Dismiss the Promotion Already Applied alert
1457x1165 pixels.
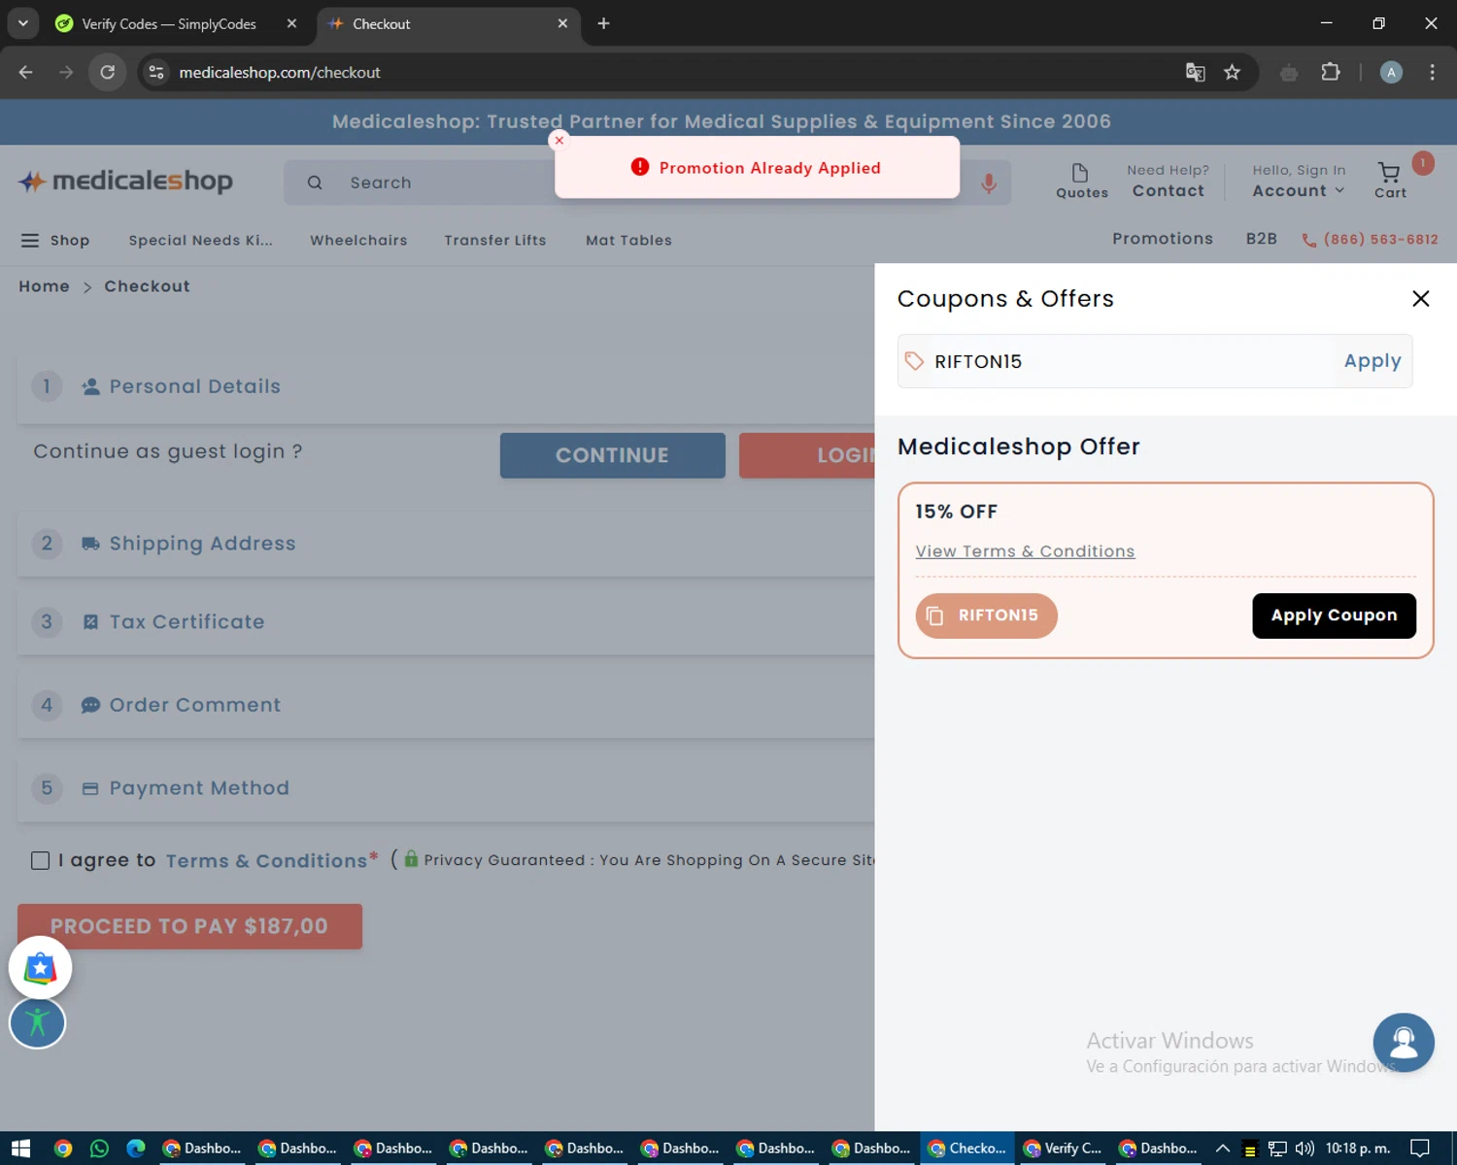[x=559, y=141]
